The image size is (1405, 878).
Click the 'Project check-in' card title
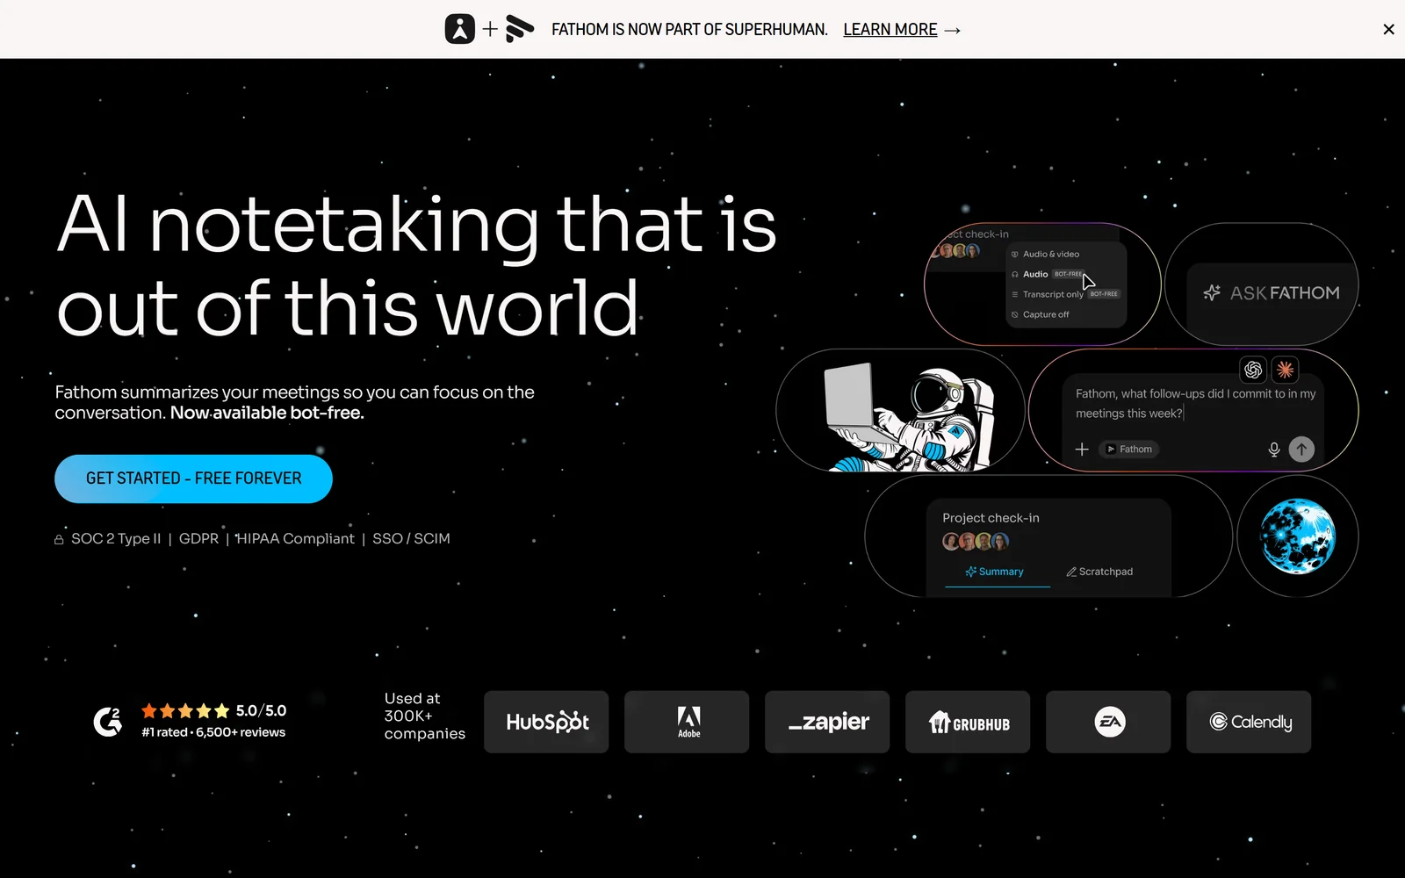991,518
